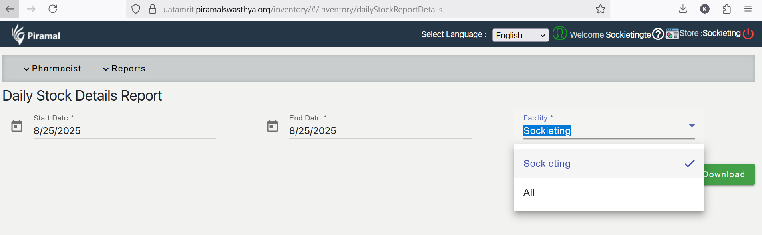The height and width of the screenshot is (235, 762).
Task: Click the Facility dropdown arrow
Action: (692, 126)
